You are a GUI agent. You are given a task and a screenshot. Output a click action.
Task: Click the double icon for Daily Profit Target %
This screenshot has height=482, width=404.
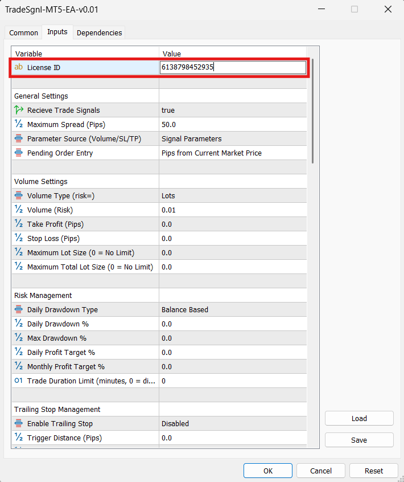point(19,352)
